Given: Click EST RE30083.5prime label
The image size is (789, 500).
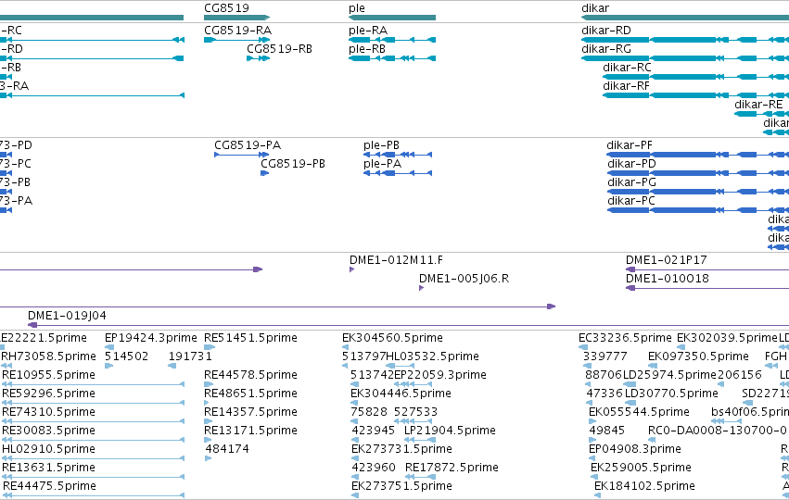Looking at the screenshot, I should tap(48, 431).
